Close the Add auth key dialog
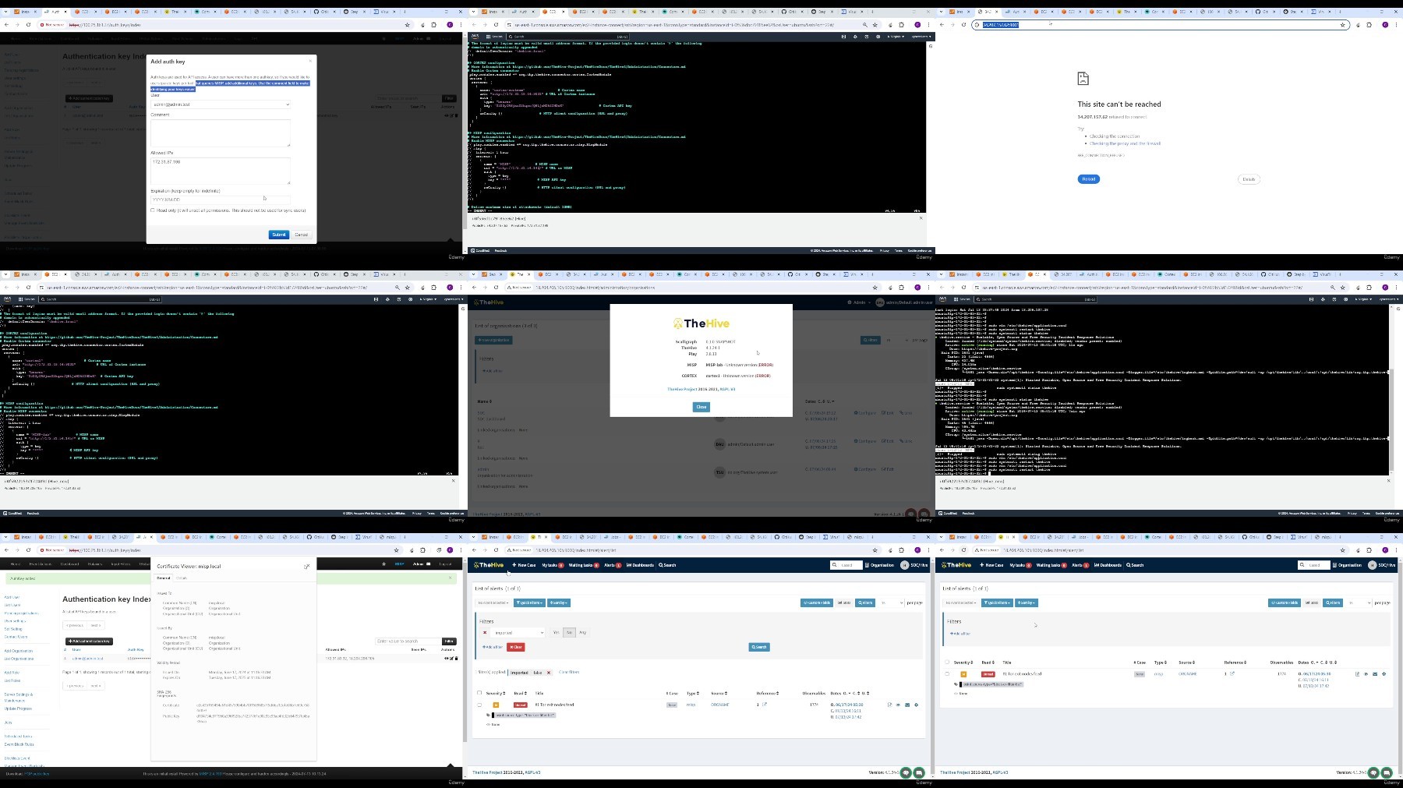This screenshot has width=1403, height=788. pos(310,60)
